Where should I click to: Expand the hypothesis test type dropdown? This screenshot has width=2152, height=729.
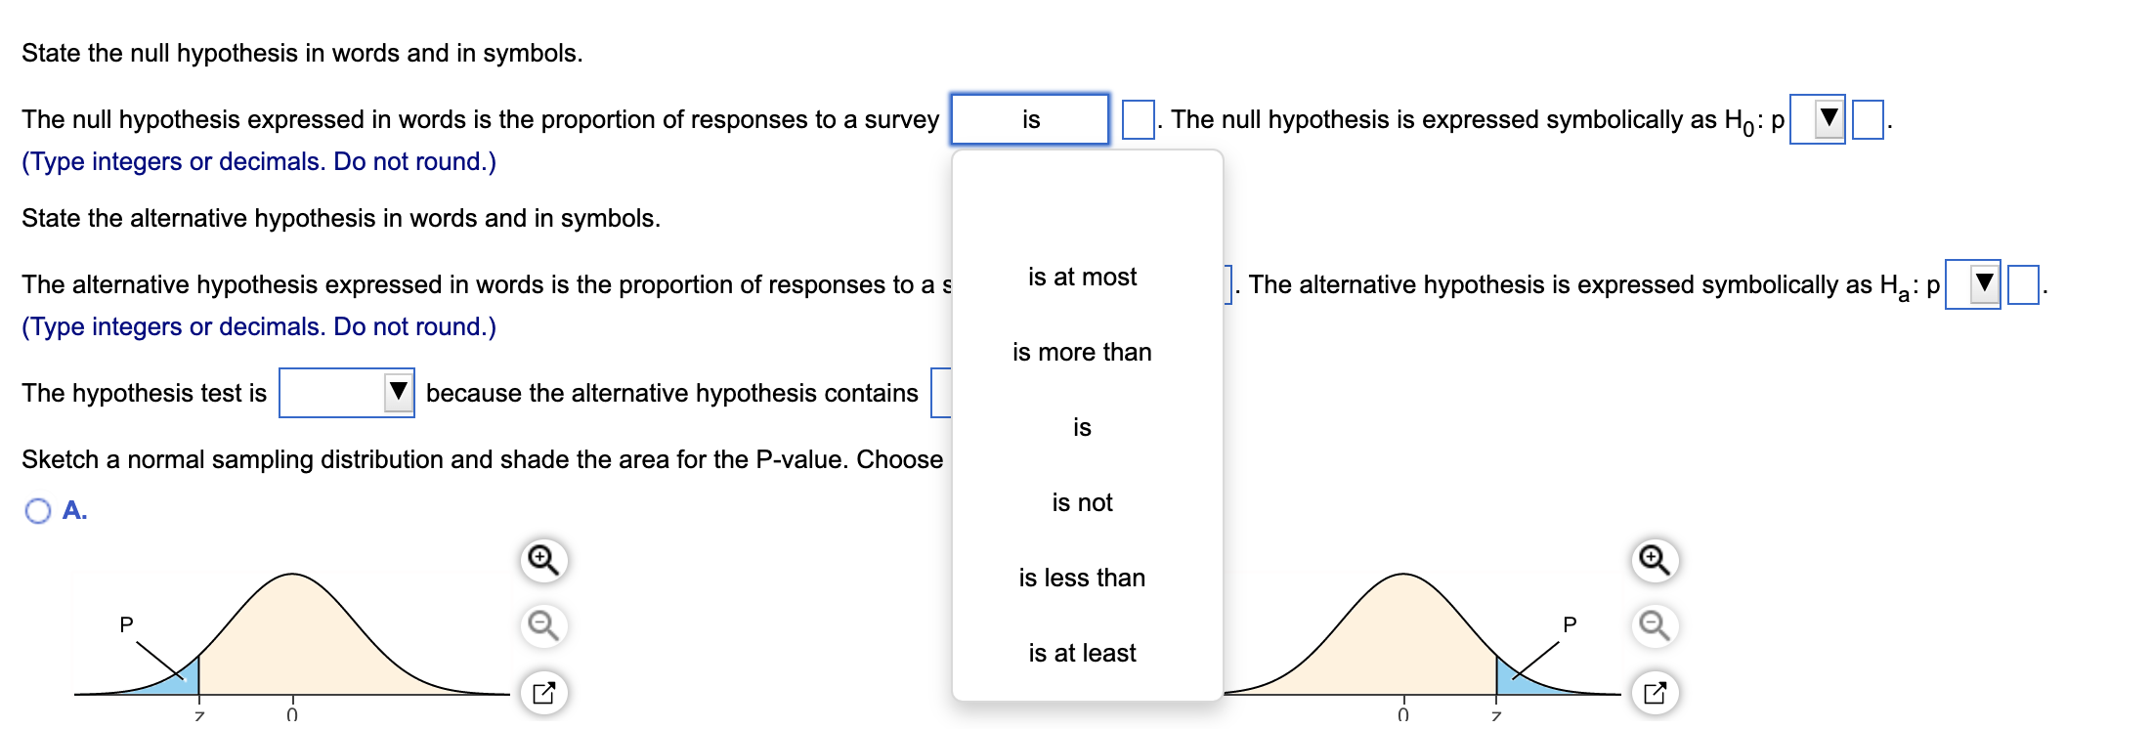[x=347, y=393]
